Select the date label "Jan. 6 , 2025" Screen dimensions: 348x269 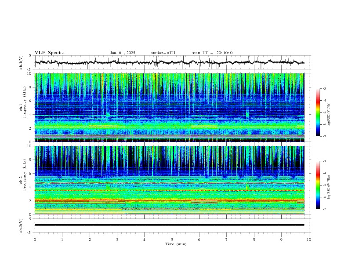tap(123, 53)
